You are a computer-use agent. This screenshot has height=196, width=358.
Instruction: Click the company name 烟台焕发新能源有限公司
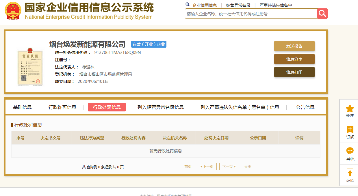[88, 44]
